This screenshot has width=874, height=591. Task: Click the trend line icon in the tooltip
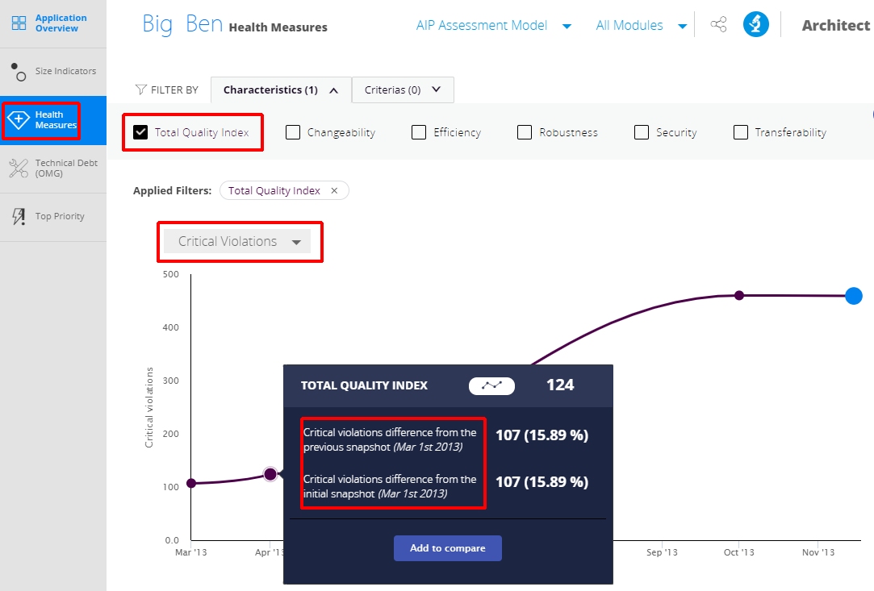pos(491,385)
